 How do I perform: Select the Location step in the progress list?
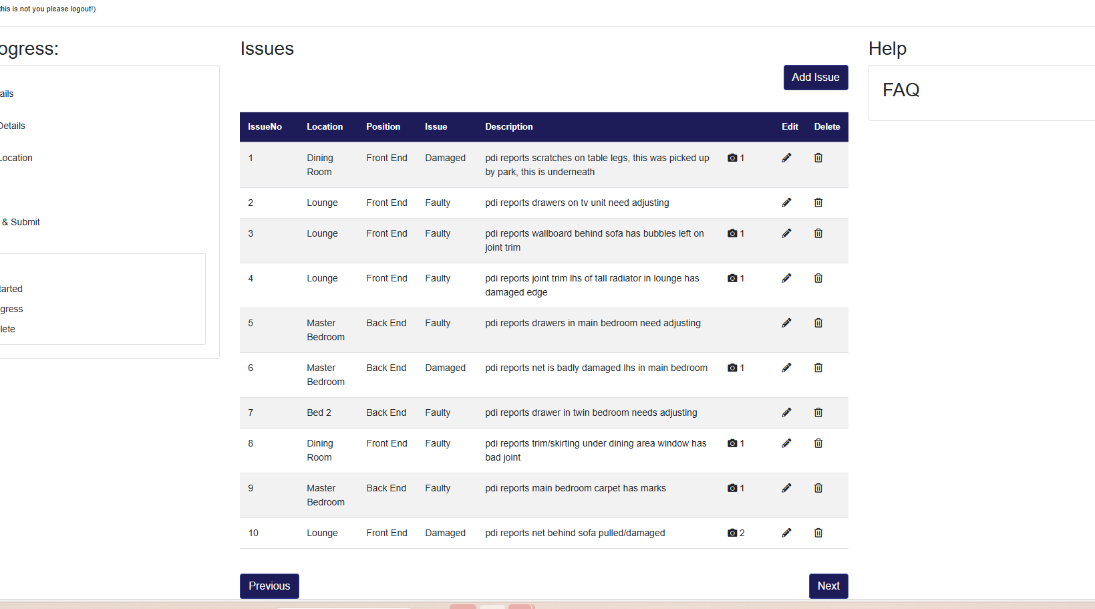pyautogui.click(x=16, y=158)
